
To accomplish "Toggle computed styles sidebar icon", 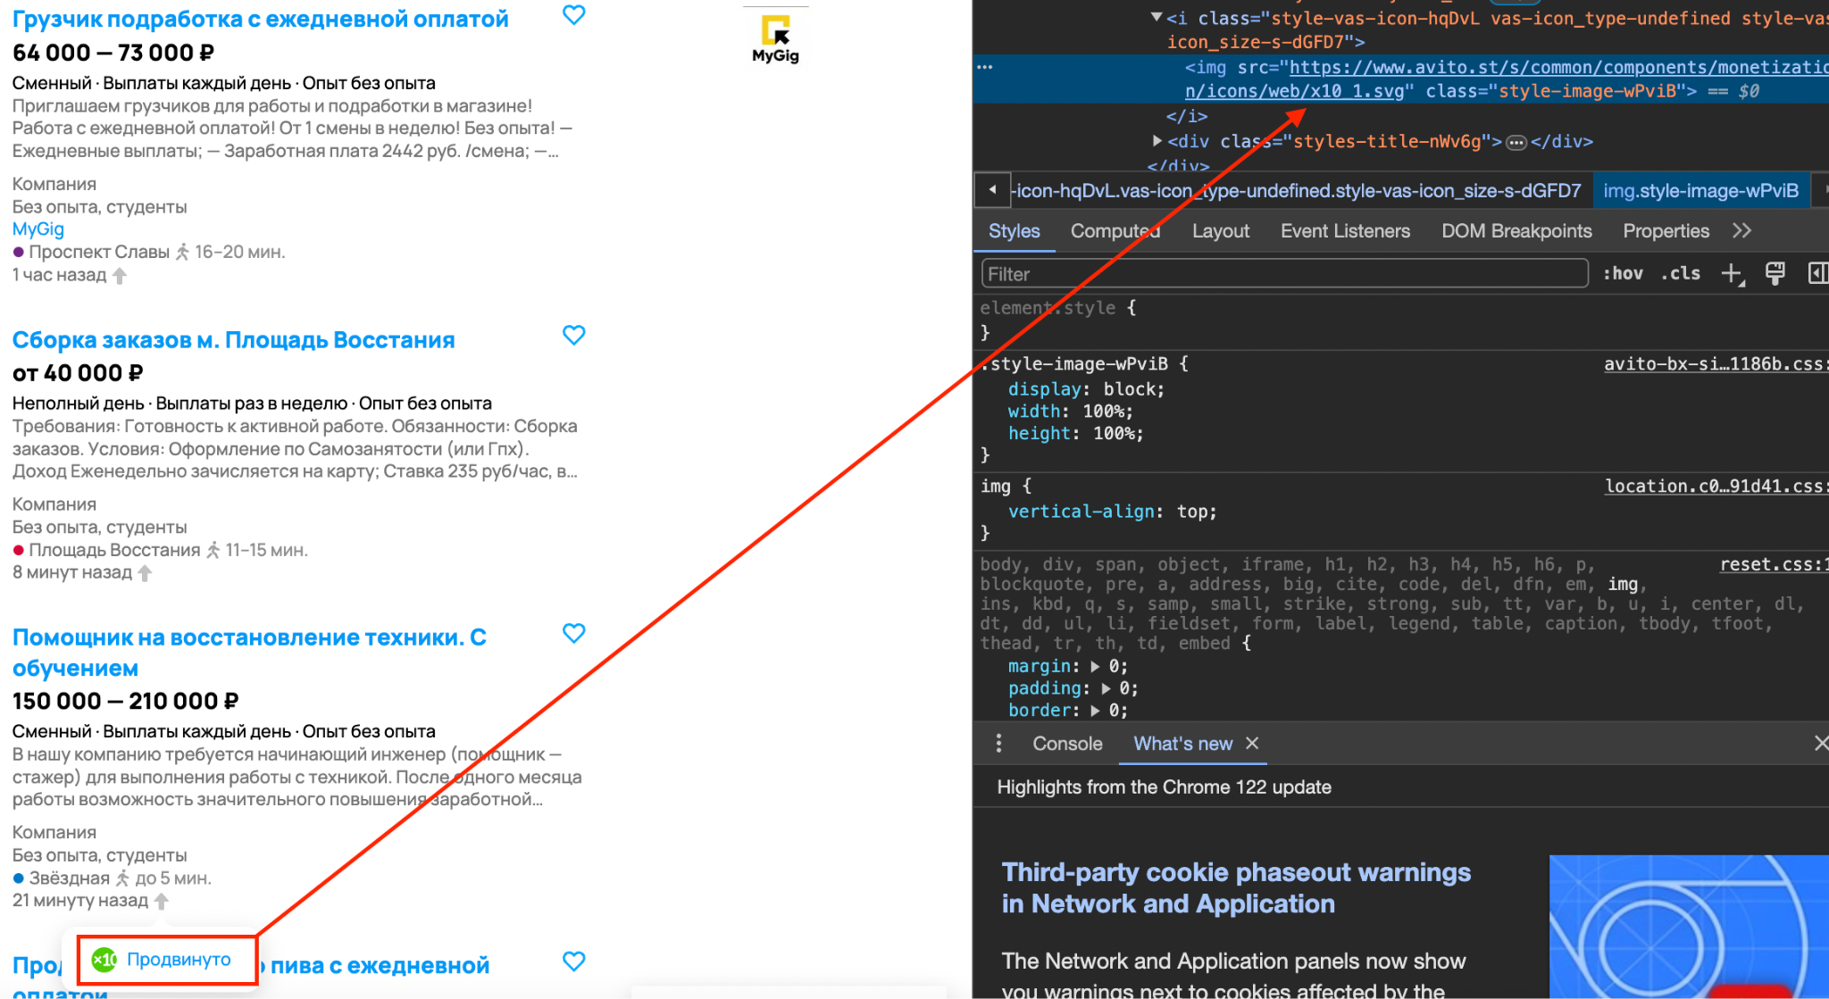I will [1817, 274].
